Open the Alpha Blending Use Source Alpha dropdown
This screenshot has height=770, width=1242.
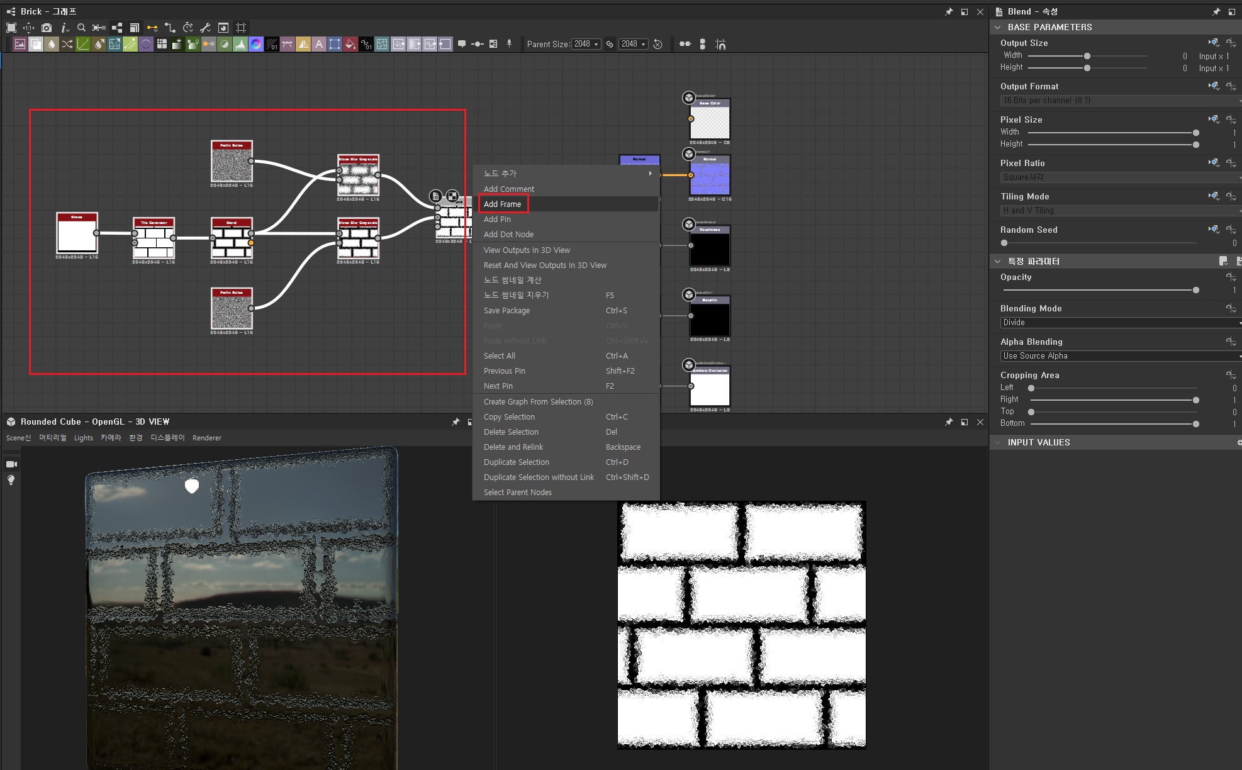click(1120, 356)
